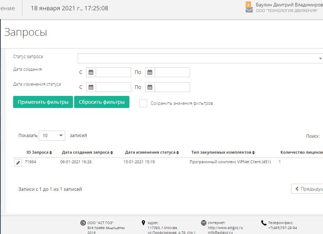Open user profile Баулин Дмитрий Владимирович
323x234 pixels.
tap(289, 5)
